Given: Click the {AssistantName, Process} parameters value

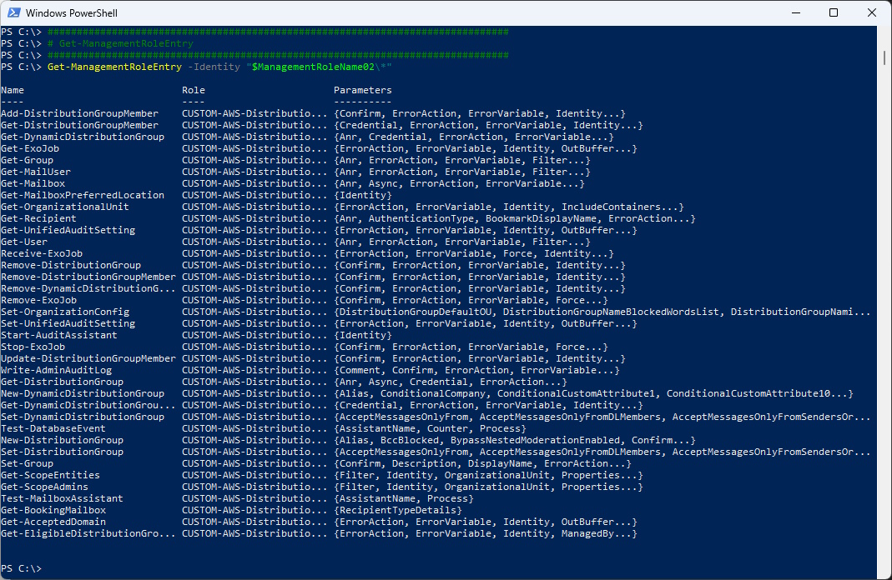Looking at the screenshot, I should click(403, 498).
